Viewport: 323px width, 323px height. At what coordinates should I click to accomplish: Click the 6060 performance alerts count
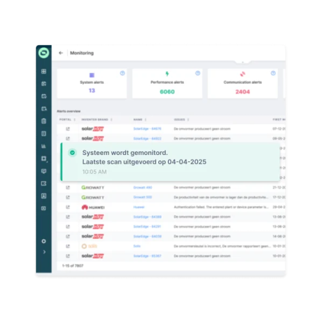tap(167, 92)
